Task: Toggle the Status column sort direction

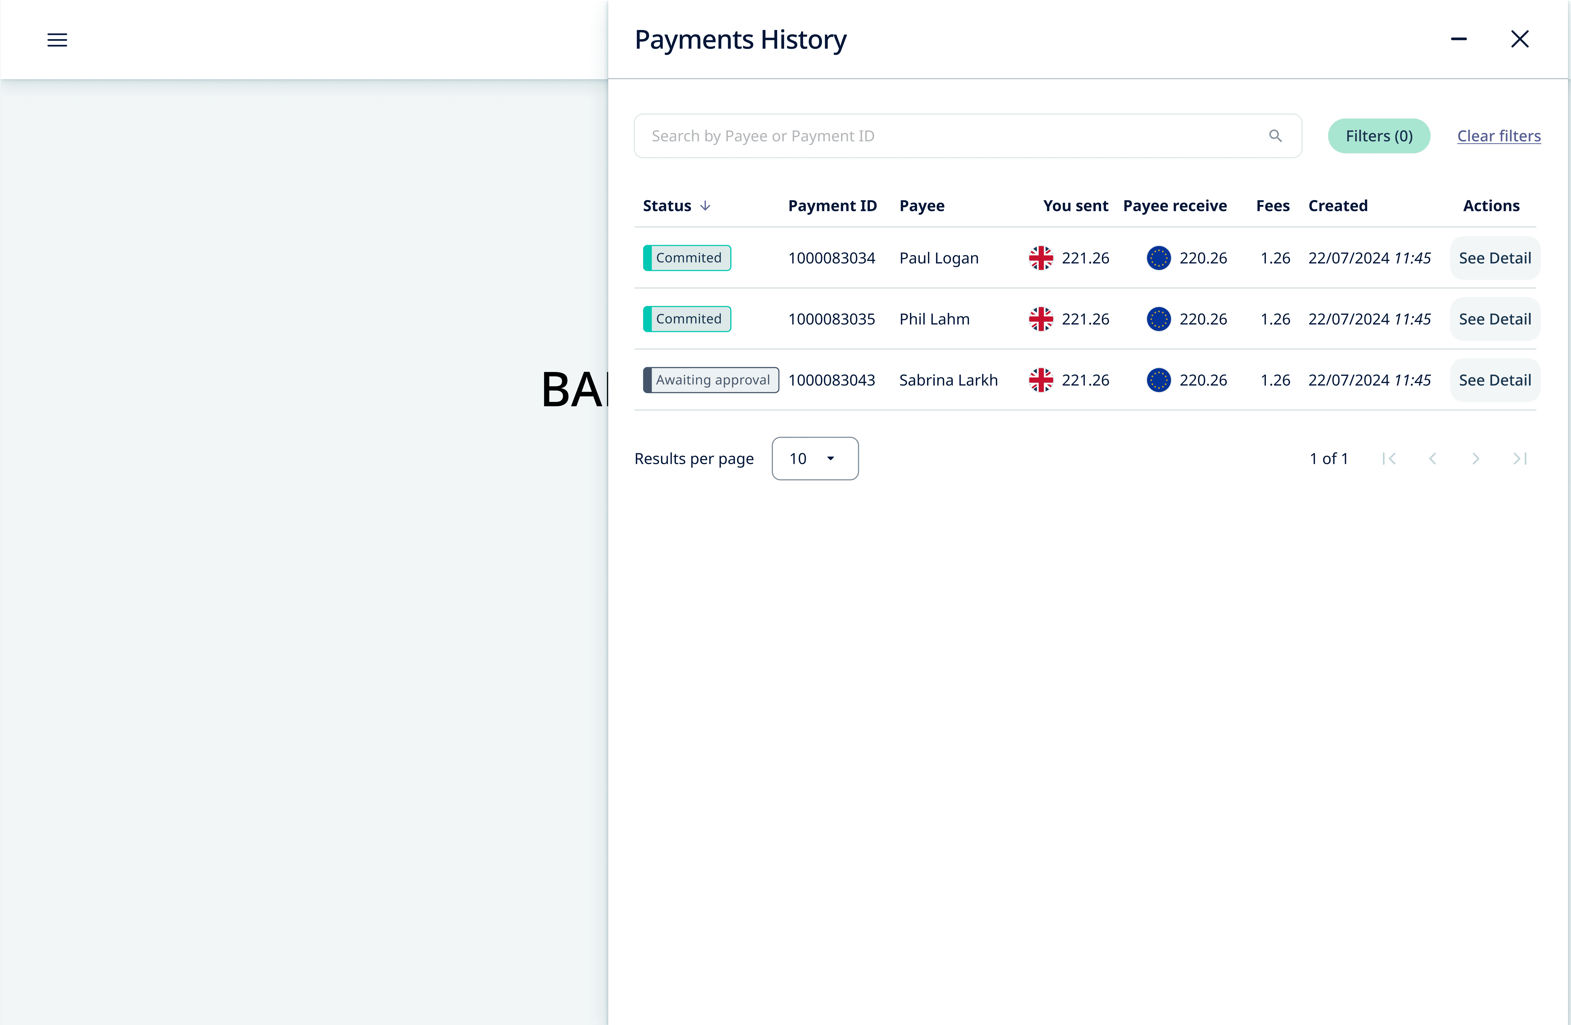Action: [x=704, y=205]
